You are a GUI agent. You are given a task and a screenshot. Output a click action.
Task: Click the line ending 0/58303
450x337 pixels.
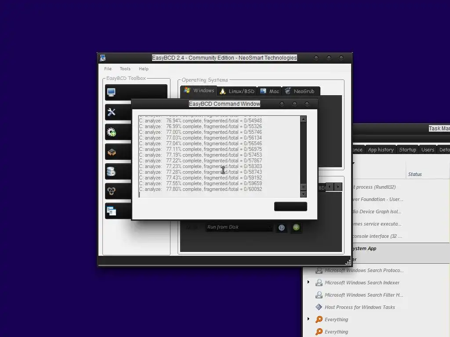click(x=200, y=166)
